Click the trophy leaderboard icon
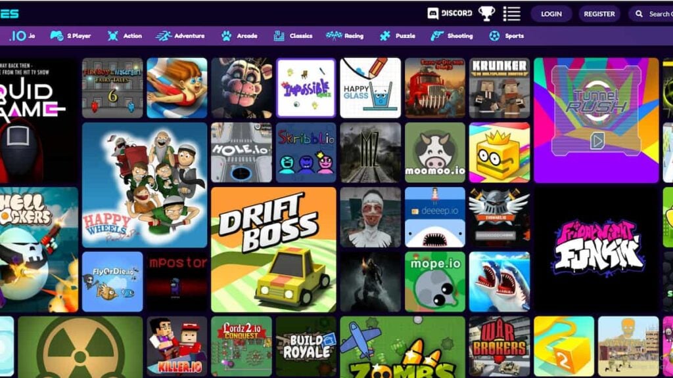Screen dimensions: 673x378 [x=487, y=14]
